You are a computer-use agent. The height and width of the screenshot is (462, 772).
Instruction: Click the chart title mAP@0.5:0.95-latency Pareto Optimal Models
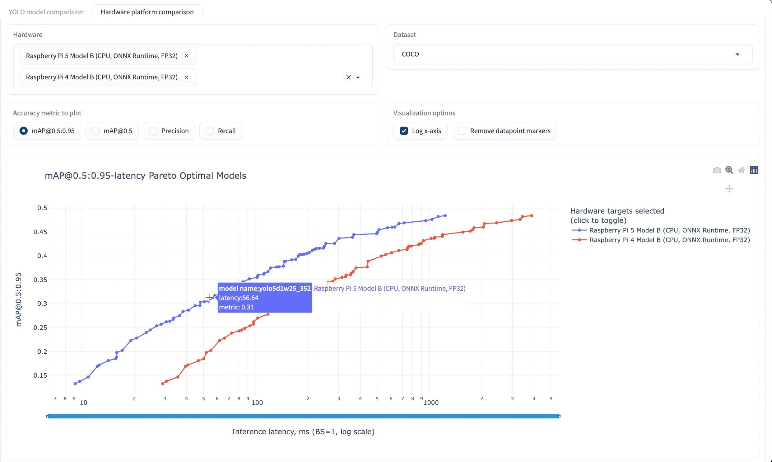146,176
